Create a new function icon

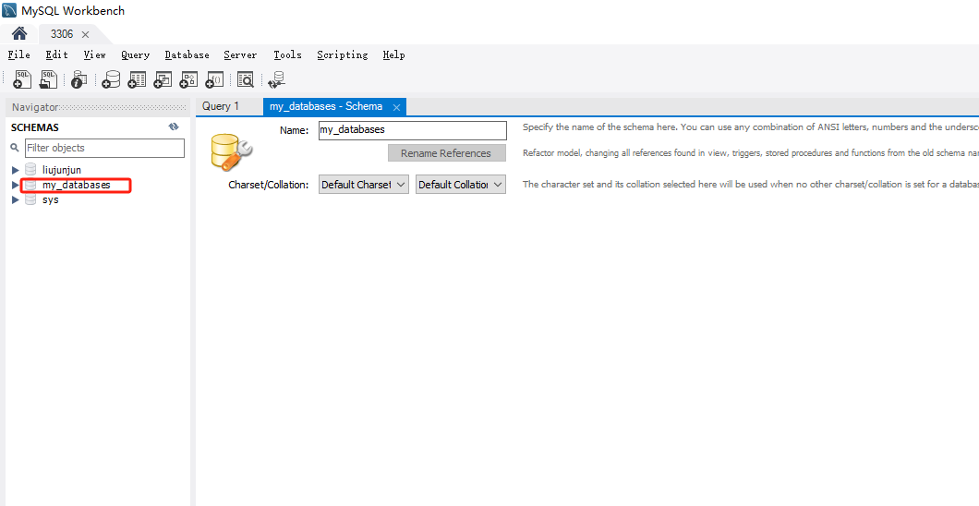pos(215,79)
